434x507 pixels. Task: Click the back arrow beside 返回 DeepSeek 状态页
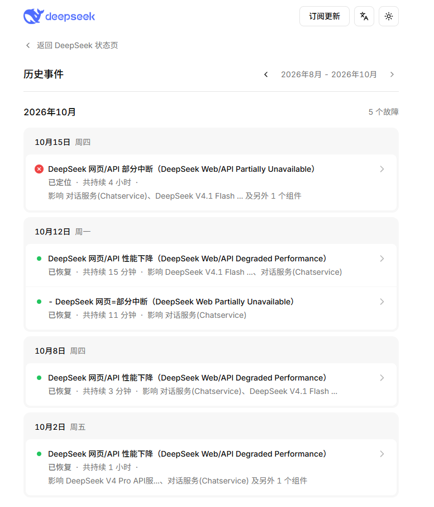[x=28, y=45]
